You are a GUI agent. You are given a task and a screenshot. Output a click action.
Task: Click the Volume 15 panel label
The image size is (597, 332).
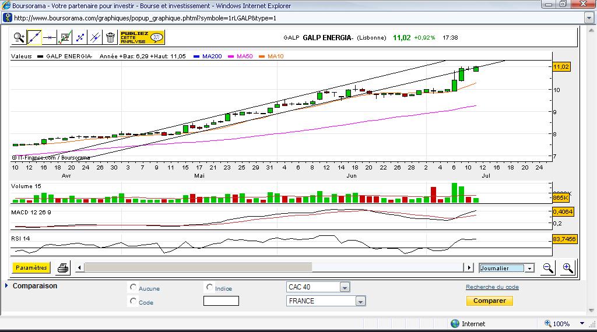coord(26,186)
